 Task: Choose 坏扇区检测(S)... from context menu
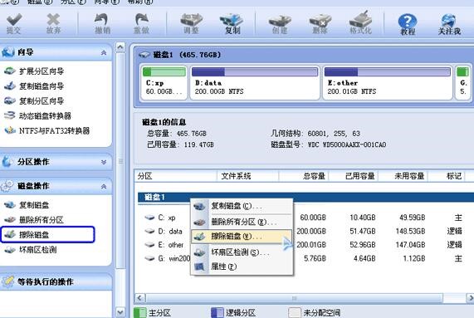[x=242, y=252]
